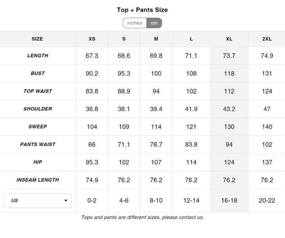
Task: Select the XS size column header
Action: click(92, 39)
